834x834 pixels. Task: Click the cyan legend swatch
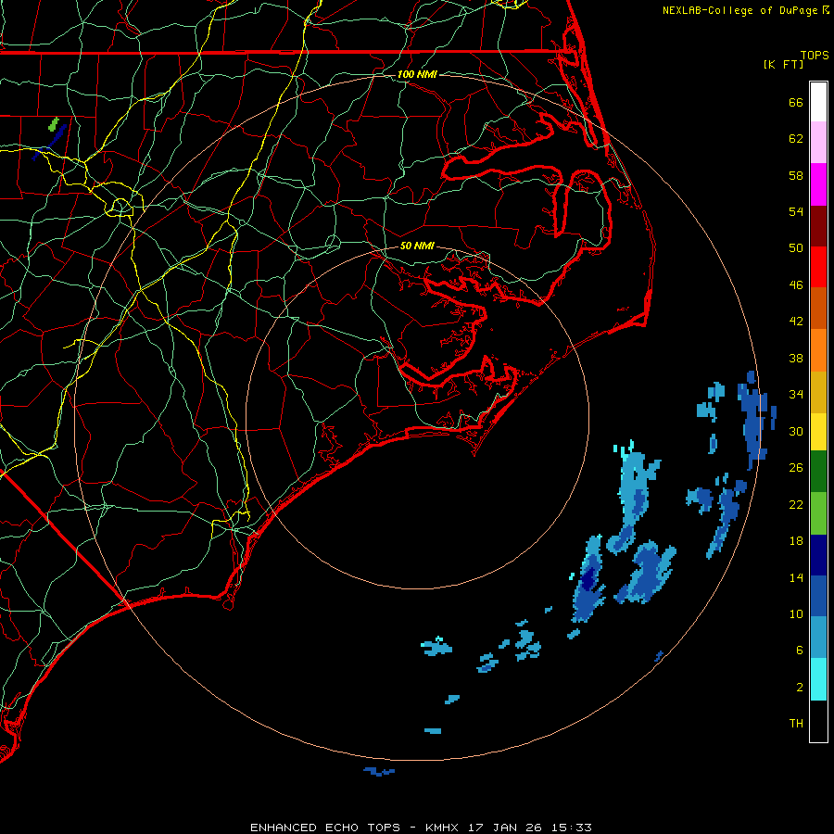(818, 679)
